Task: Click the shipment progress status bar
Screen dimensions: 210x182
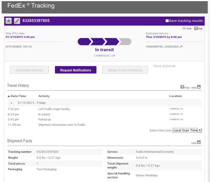Action: coord(105,42)
